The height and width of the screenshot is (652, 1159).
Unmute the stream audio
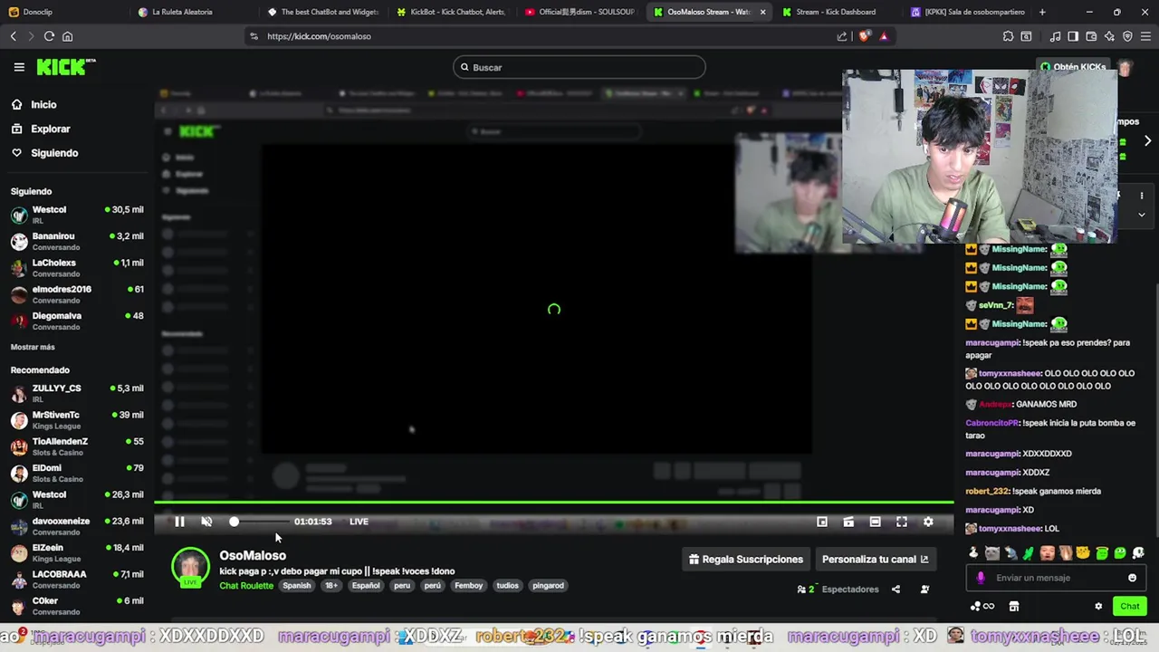pos(206,522)
